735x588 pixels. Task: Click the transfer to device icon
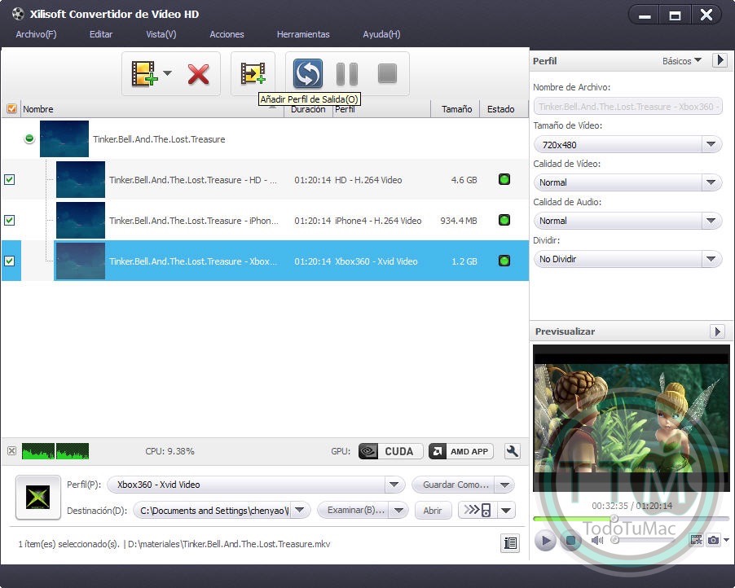(x=478, y=510)
